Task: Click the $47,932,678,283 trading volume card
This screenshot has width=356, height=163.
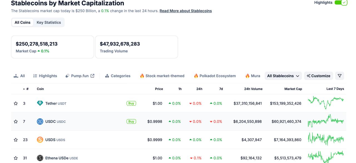Action: tap(137, 47)
